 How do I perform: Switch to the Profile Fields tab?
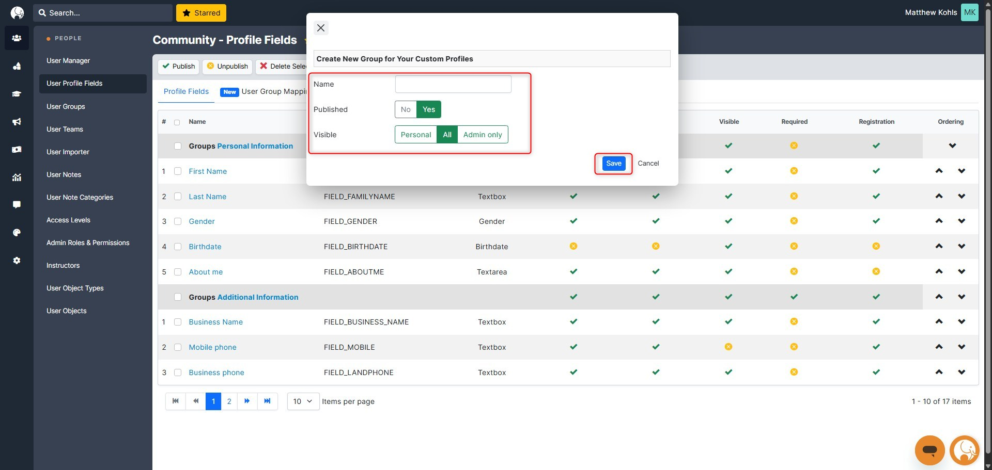point(186,91)
